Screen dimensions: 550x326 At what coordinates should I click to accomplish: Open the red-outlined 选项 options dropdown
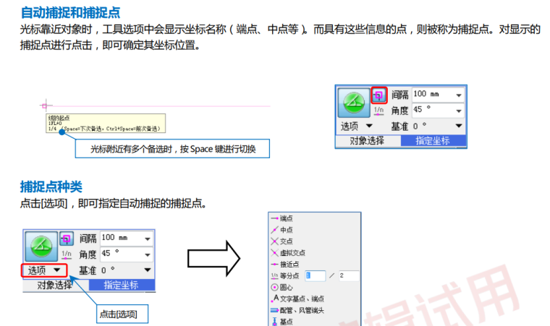(43, 270)
